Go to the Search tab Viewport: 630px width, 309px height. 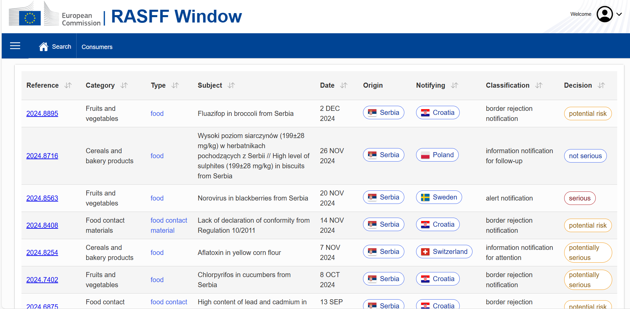click(61, 47)
